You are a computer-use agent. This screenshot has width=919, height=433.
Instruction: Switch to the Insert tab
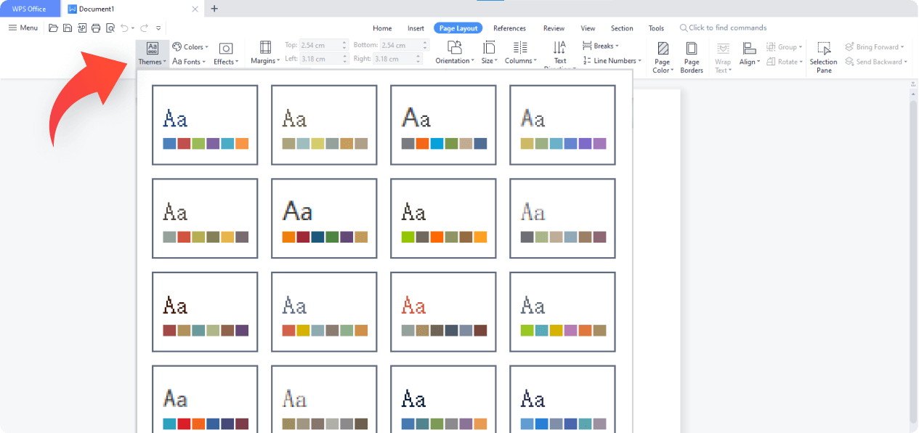[x=416, y=28]
